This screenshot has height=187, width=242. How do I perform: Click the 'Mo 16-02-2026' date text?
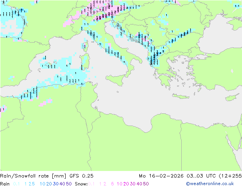pos(161,176)
